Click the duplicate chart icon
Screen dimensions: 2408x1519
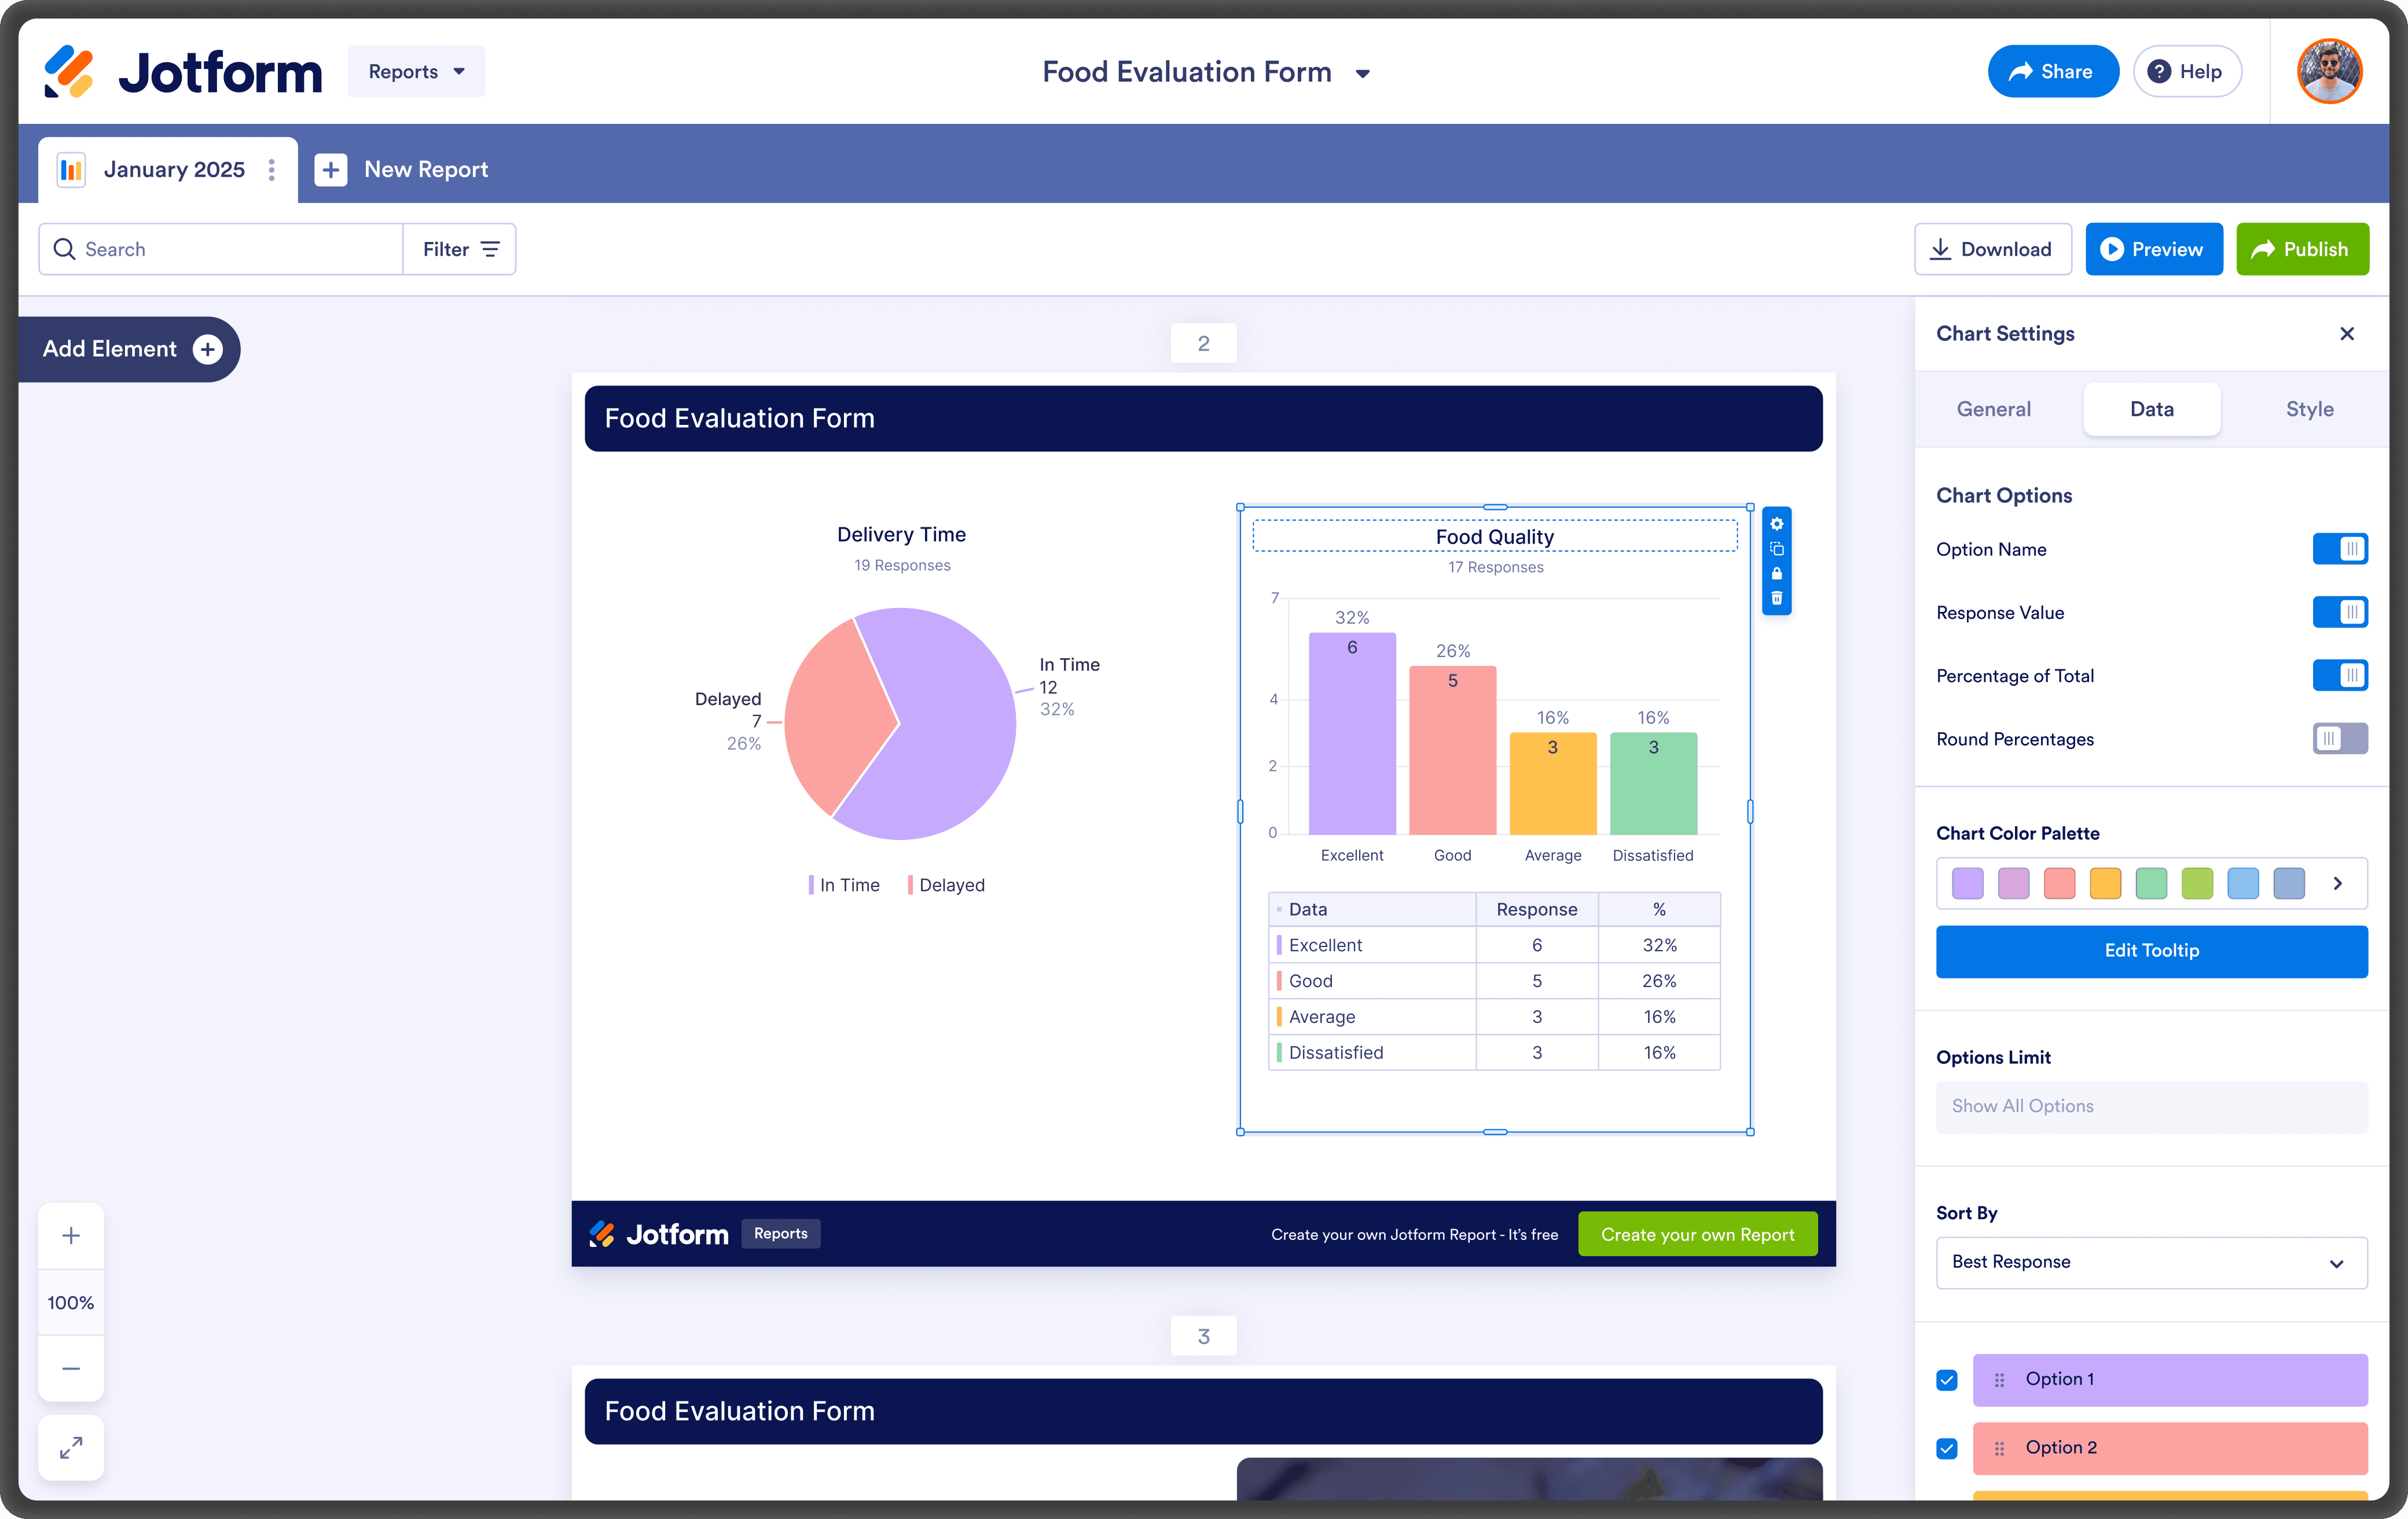pyautogui.click(x=1776, y=549)
